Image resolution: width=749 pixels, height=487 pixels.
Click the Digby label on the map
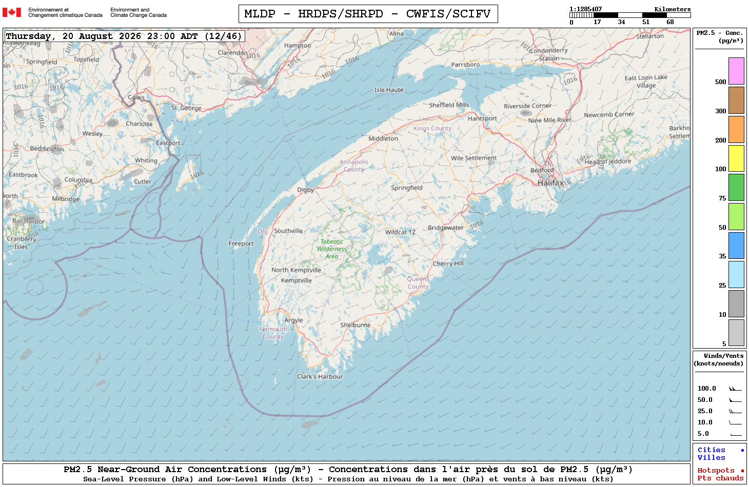click(x=305, y=190)
